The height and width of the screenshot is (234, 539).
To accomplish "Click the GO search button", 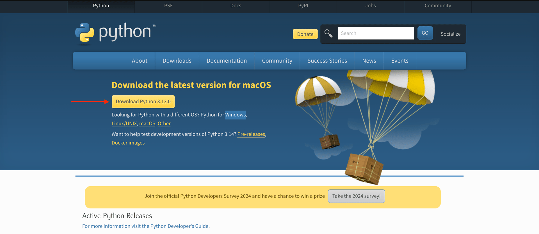I will click(x=425, y=33).
